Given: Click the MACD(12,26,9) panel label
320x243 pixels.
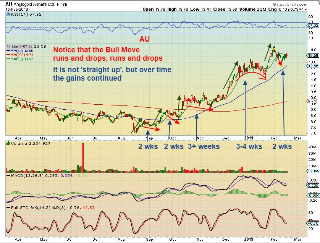Looking at the screenshot, I should tap(27, 175).
